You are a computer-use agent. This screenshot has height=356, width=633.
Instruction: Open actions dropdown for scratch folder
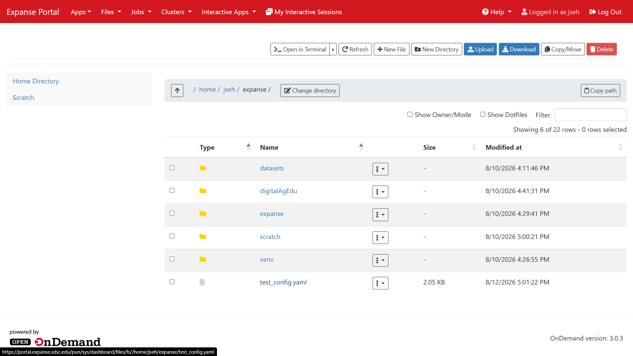point(380,237)
